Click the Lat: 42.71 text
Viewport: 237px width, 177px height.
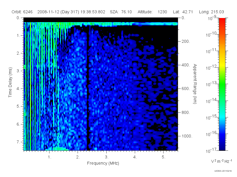tap(183, 12)
